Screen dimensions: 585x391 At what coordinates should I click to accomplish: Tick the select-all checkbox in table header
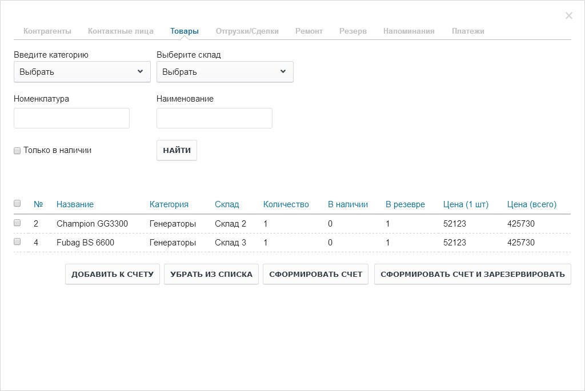coord(17,203)
